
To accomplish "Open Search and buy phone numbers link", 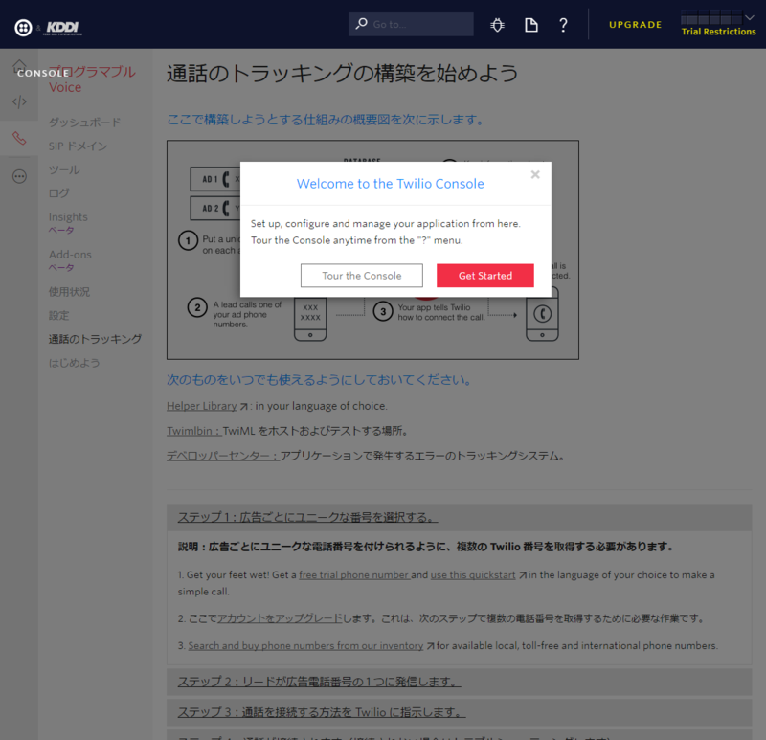I will [x=305, y=646].
